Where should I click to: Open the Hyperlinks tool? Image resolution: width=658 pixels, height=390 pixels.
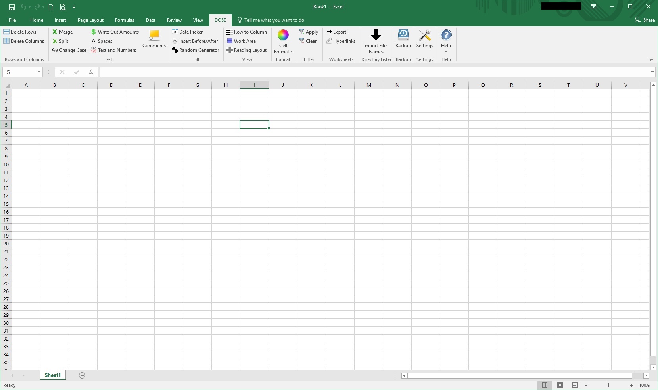tap(341, 41)
